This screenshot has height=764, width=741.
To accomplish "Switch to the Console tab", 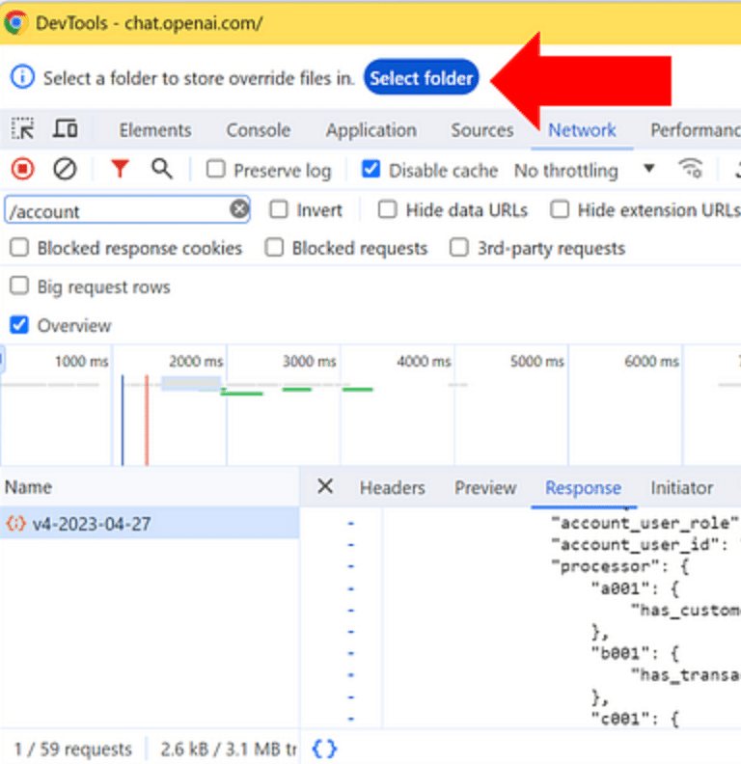I will (258, 130).
